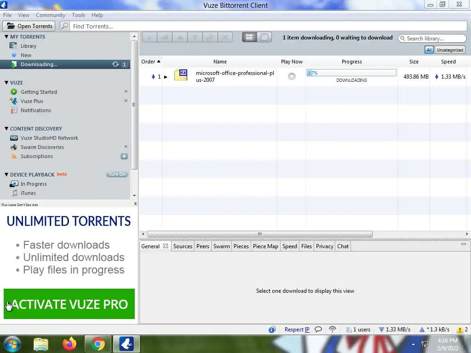Switch to the big rows view mode
This screenshot has height=353, width=471.
pyautogui.click(x=249, y=37)
